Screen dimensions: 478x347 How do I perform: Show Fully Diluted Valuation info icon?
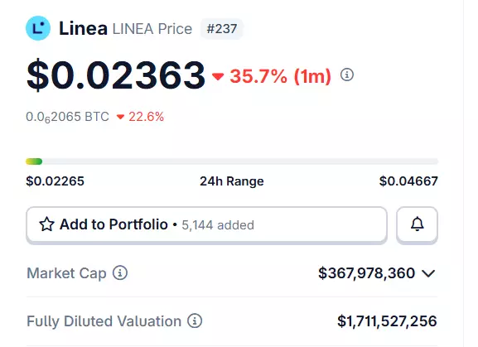pos(195,320)
